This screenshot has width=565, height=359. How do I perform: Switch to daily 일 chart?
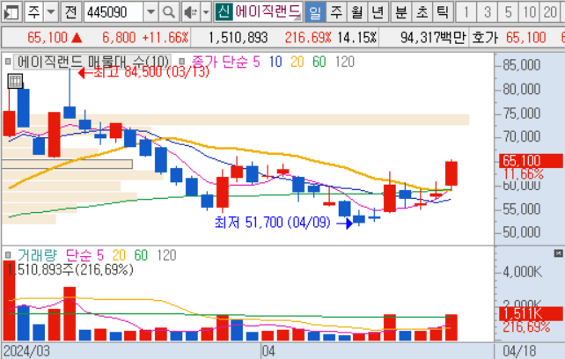[x=315, y=12]
